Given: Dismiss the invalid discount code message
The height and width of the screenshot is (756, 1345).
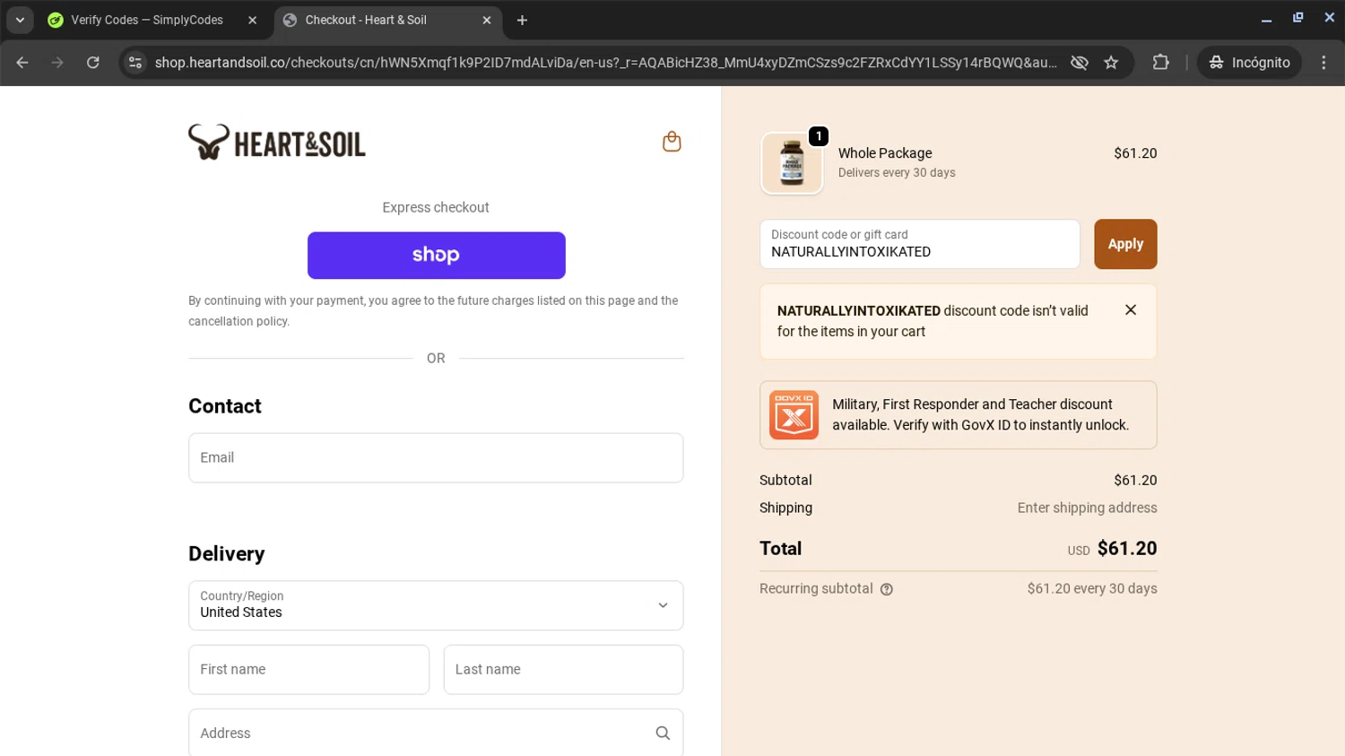Looking at the screenshot, I should [x=1131, y=310].
